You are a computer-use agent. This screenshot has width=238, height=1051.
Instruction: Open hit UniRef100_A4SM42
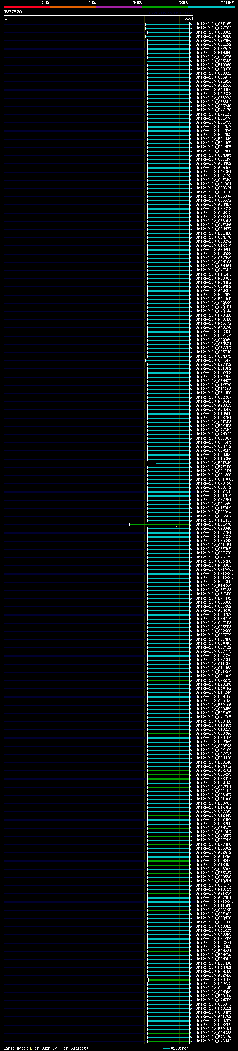click(x=213, y=1041)
